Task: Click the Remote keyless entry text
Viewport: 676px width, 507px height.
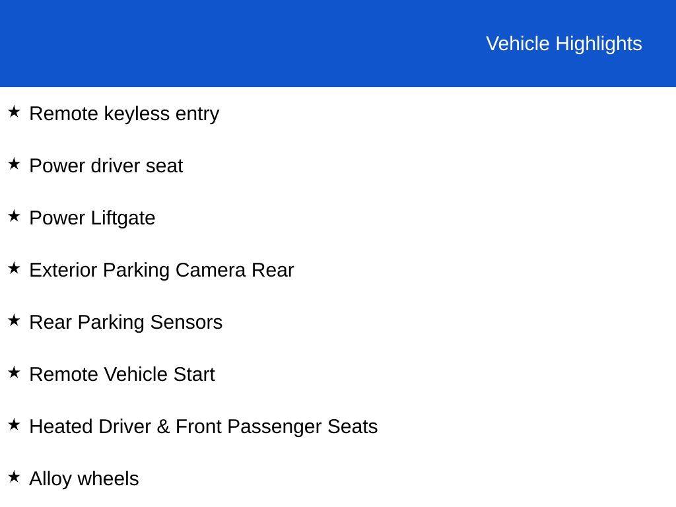Action: (124, 114)
